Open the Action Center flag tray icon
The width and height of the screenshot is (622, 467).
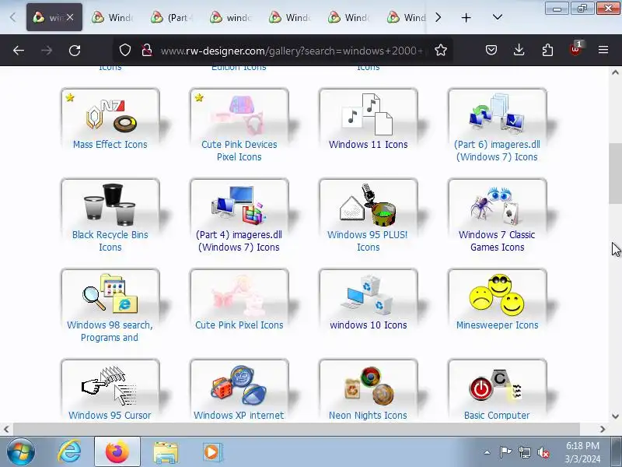click(x=505, y=452)
